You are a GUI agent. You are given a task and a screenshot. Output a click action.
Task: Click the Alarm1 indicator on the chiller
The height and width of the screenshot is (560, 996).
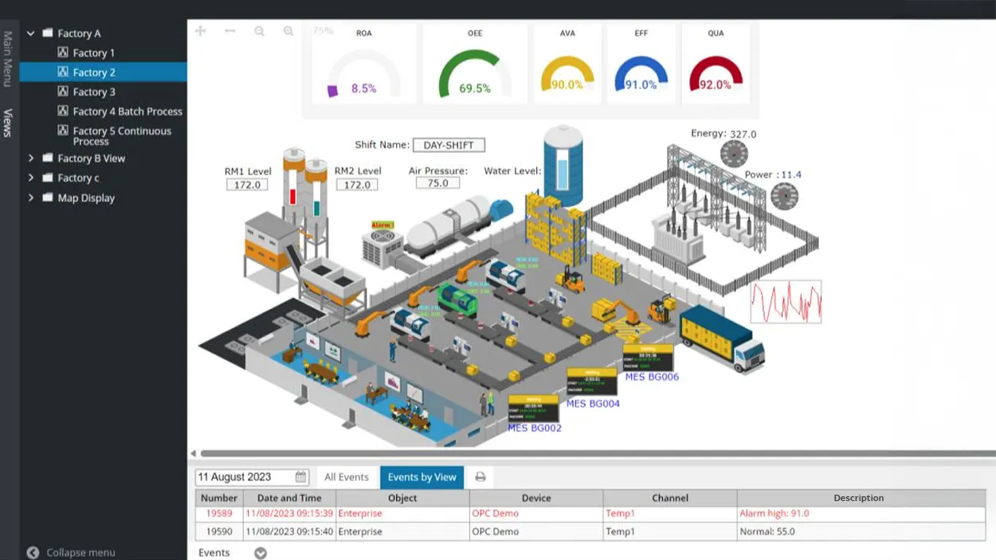(x=382, y=225)
